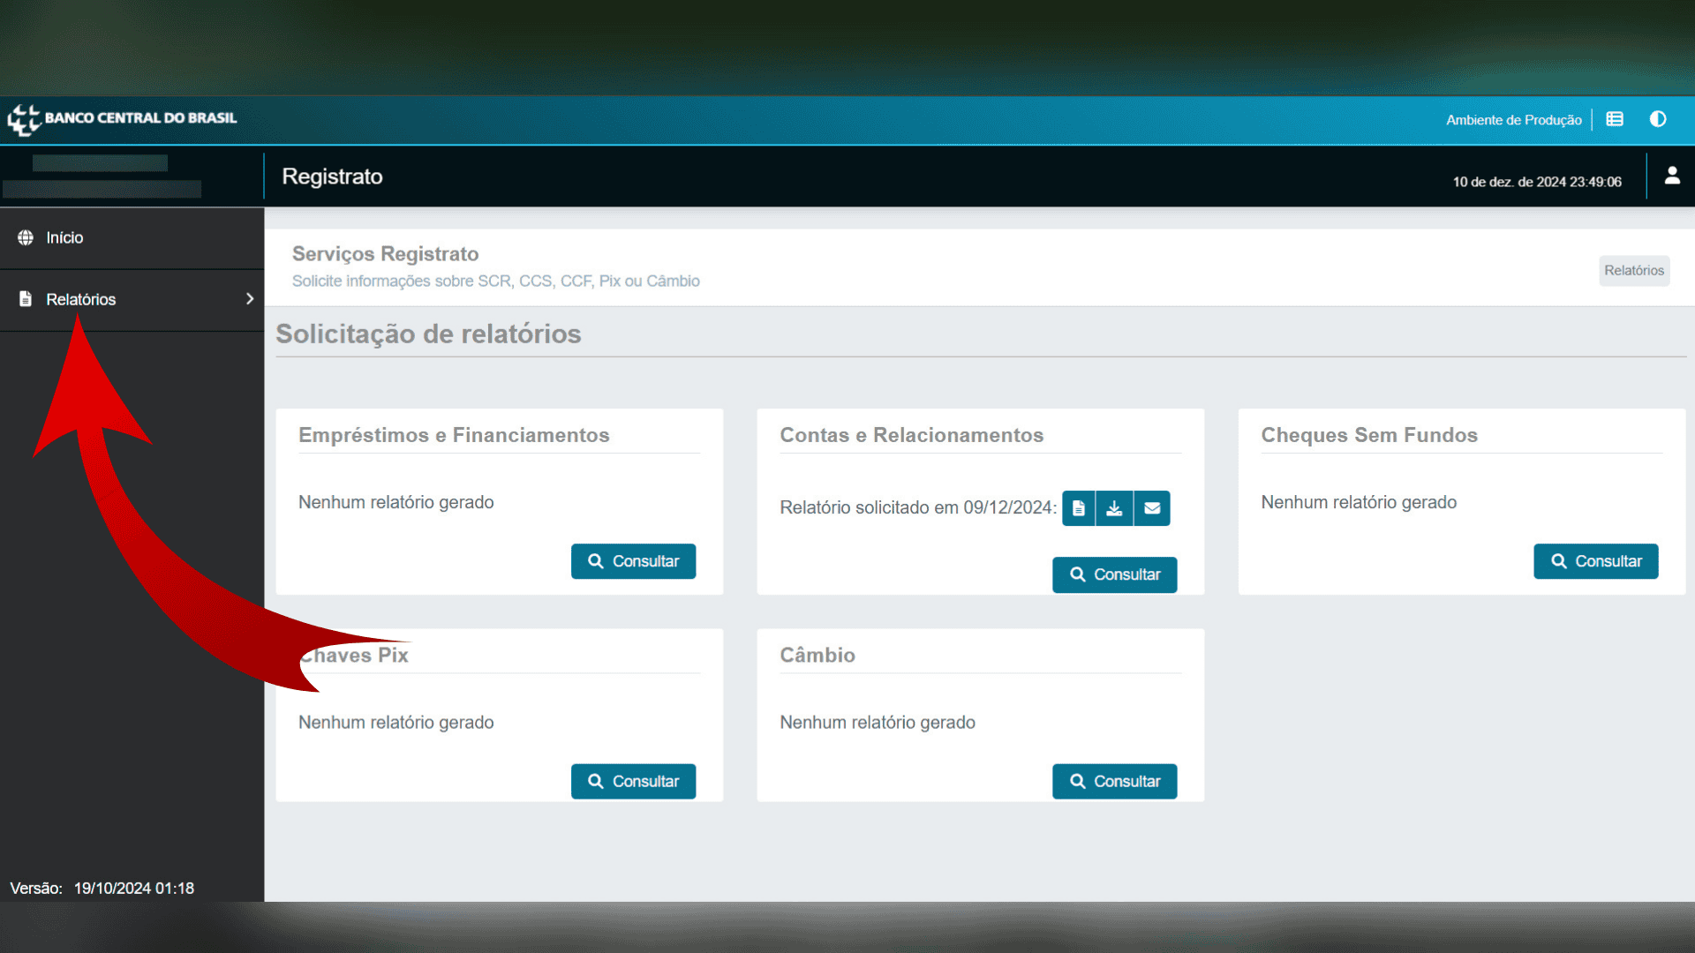
Task: Open the user profile icon
Action: (x=1672, y=176)
